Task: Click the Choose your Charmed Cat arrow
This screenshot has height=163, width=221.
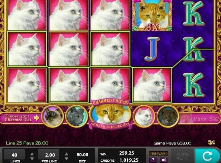Action: tap(36, 118)
